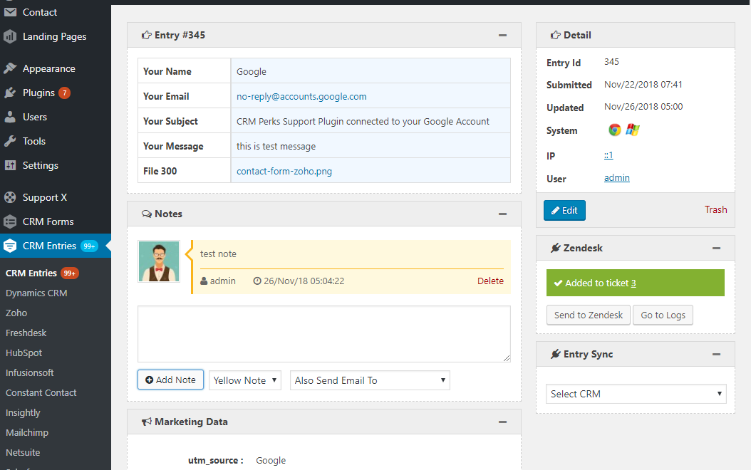Image resolution: width=751 pixels, height=470 pixels.
Task: Go to the Zoho submenu item
Action: pos(16,313)
